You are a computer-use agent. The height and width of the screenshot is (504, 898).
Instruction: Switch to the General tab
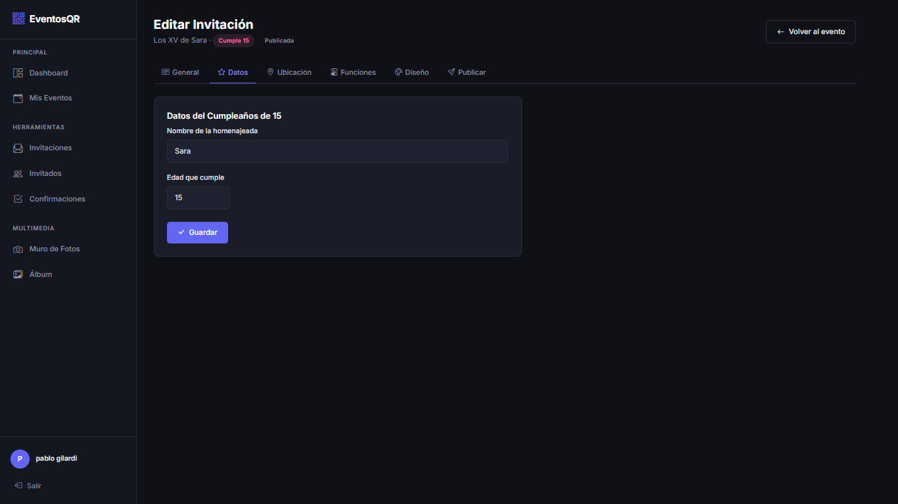(x=180, y=72)
